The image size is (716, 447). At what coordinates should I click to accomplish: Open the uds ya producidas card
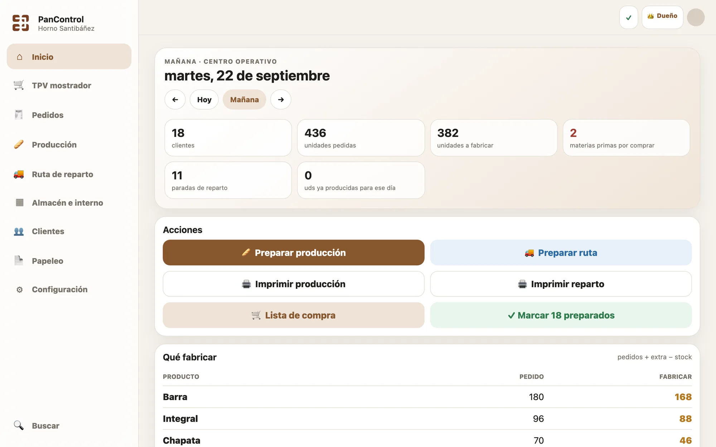(361, 180)
